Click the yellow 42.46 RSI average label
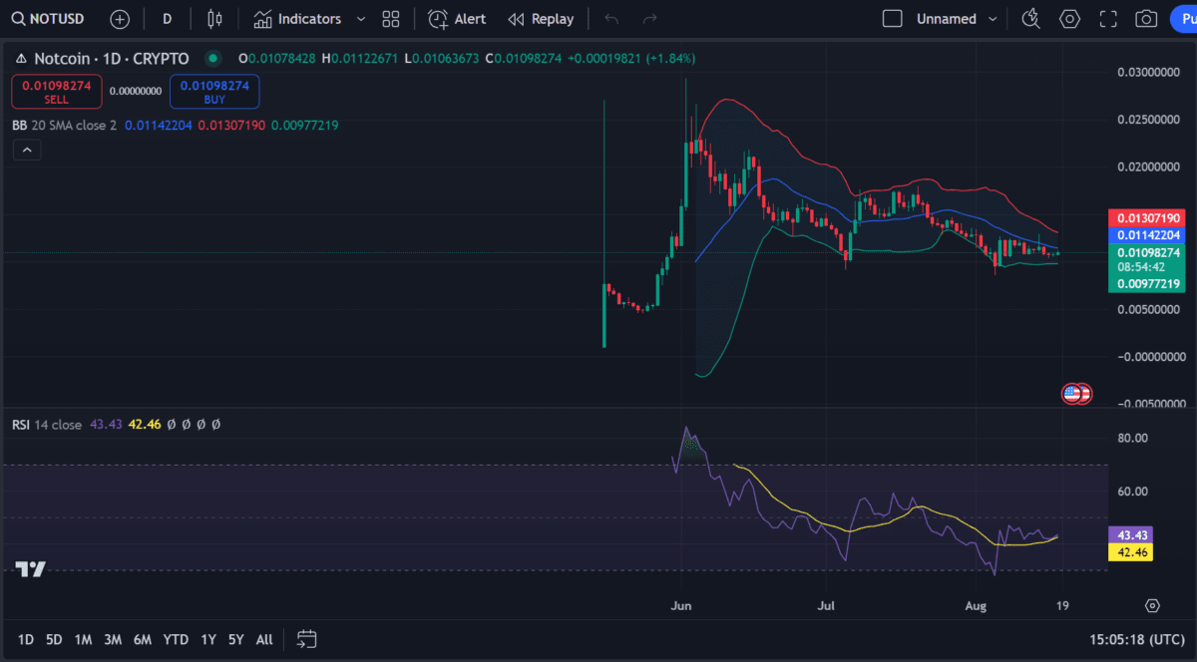The image size is (1197, 662). [x=1131, y=552]
